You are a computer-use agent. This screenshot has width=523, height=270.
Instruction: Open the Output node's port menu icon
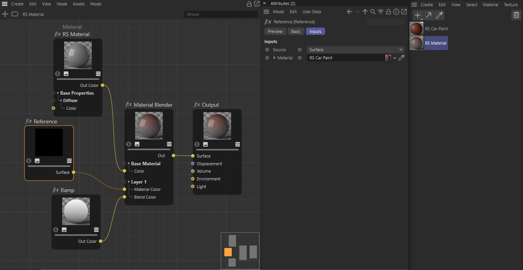[237, 144]
